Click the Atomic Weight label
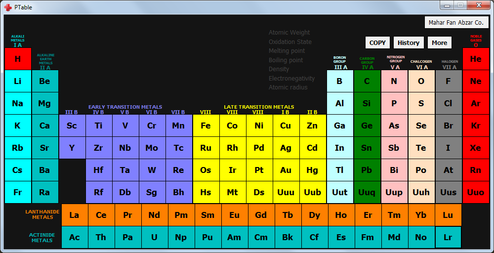 tap(289, 33)
